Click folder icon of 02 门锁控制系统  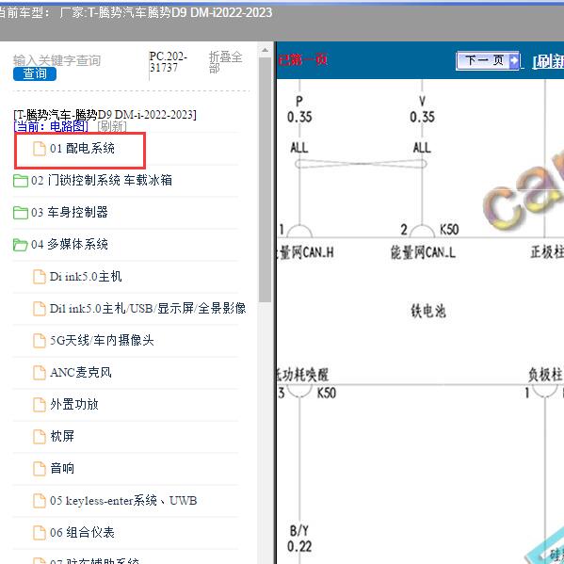click(x=21, y=181)
